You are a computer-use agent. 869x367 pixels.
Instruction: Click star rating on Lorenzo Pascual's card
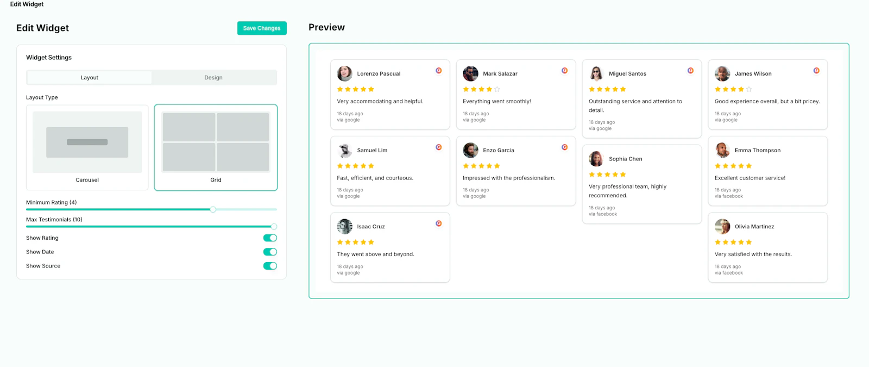(x=356, y=89)
